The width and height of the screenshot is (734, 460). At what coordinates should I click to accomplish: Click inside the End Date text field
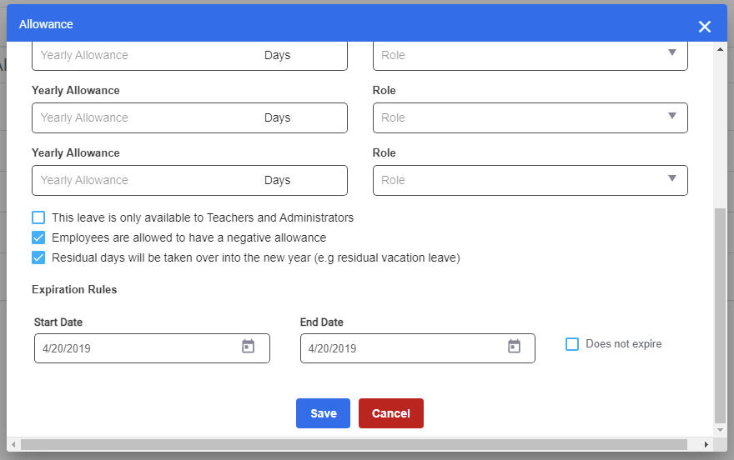point(400,348)
